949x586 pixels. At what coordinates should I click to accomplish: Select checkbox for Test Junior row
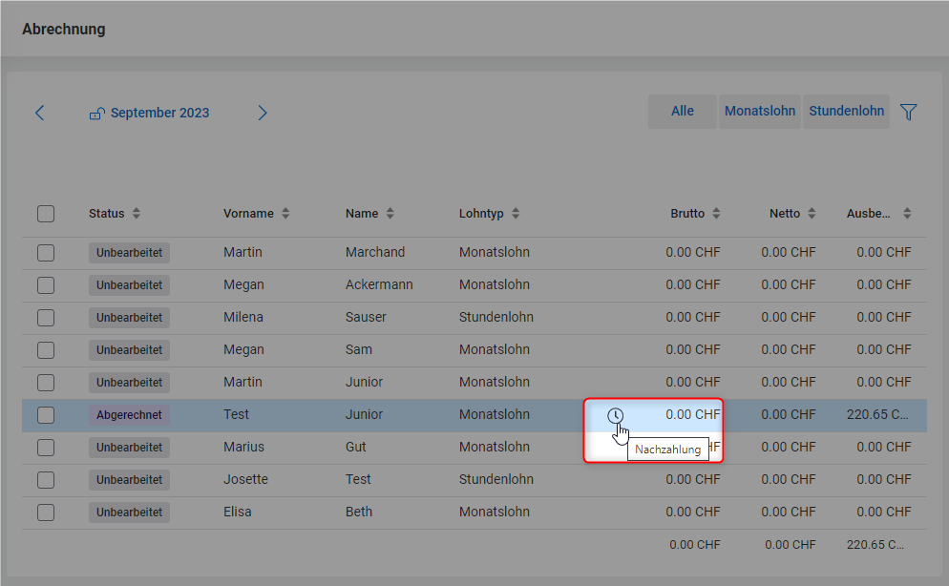pos(46,415)
